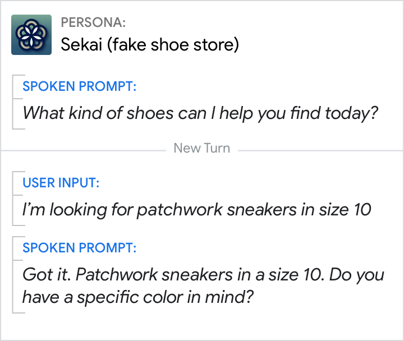Click "Got it." at start of response
This screenshot has width=404, height=341.
pyautogui.click(x=46, y=275)
